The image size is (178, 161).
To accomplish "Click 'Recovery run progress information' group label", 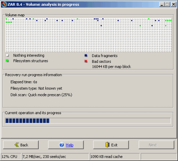I will pos(33,75).
